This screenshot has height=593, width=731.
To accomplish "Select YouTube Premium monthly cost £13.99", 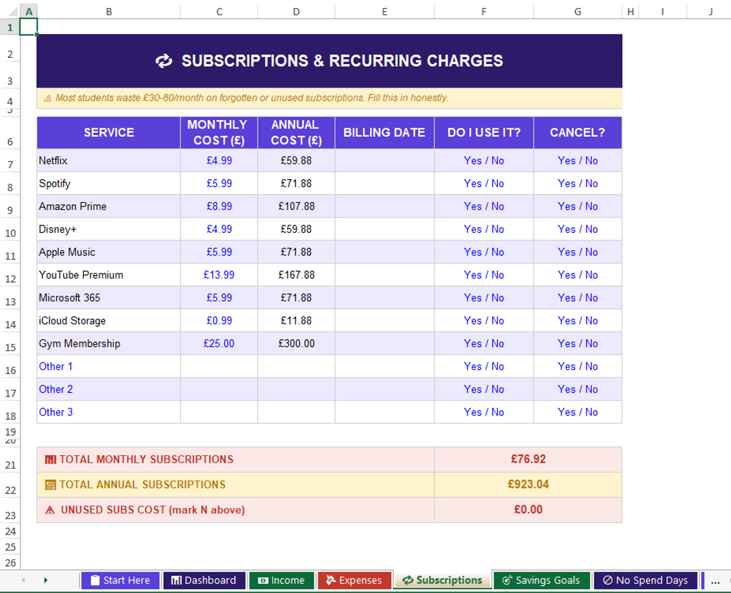I will click(219, 275).
